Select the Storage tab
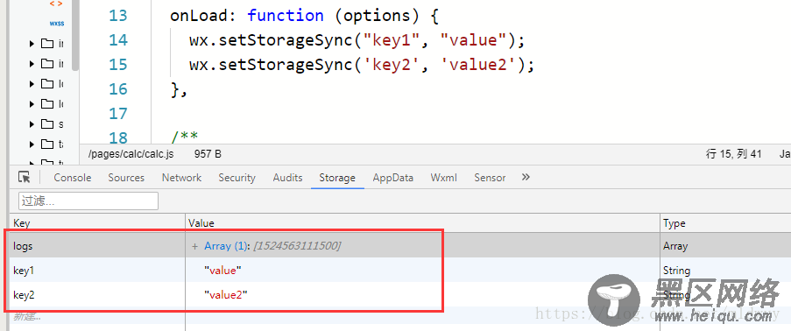The width and height of the screenshot is (791, 331). pyautogui.click(x=337, y=178)
